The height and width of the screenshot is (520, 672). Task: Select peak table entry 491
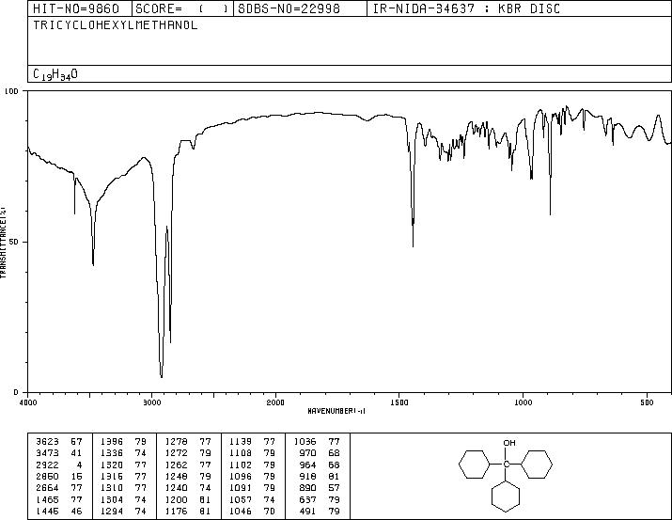(320, 512)
